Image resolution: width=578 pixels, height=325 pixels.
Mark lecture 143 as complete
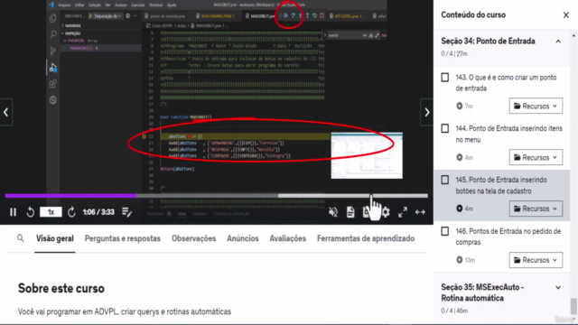click(445, 78)
